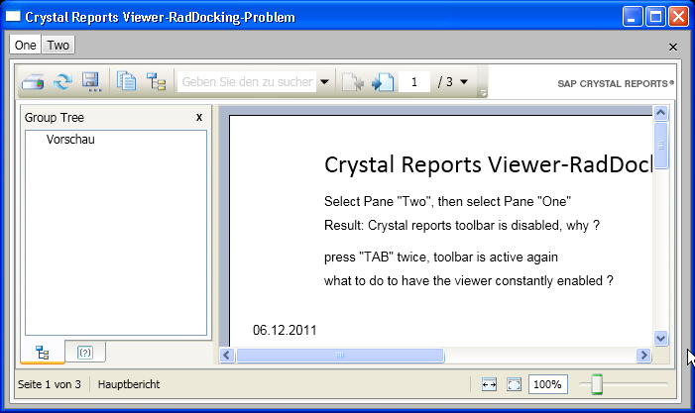695x413 pixels.
Task: Switch to tab Two
Action: tap(58, 46)
